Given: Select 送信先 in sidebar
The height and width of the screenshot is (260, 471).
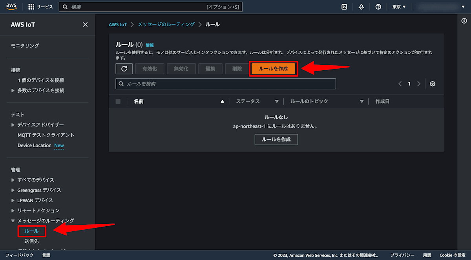Looking at the screenshot, I should click(31, 241).
